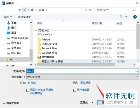
Task: Click the file list scroll right arrow
Action: click(134, 64)
